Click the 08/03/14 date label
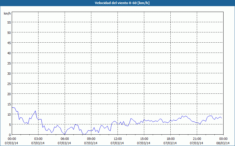This screenshot has width=235, height=146. pos(223,143)
